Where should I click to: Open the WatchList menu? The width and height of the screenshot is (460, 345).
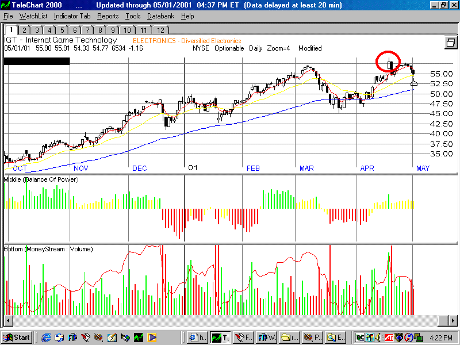pyautogui.click(x=33, y=16)
